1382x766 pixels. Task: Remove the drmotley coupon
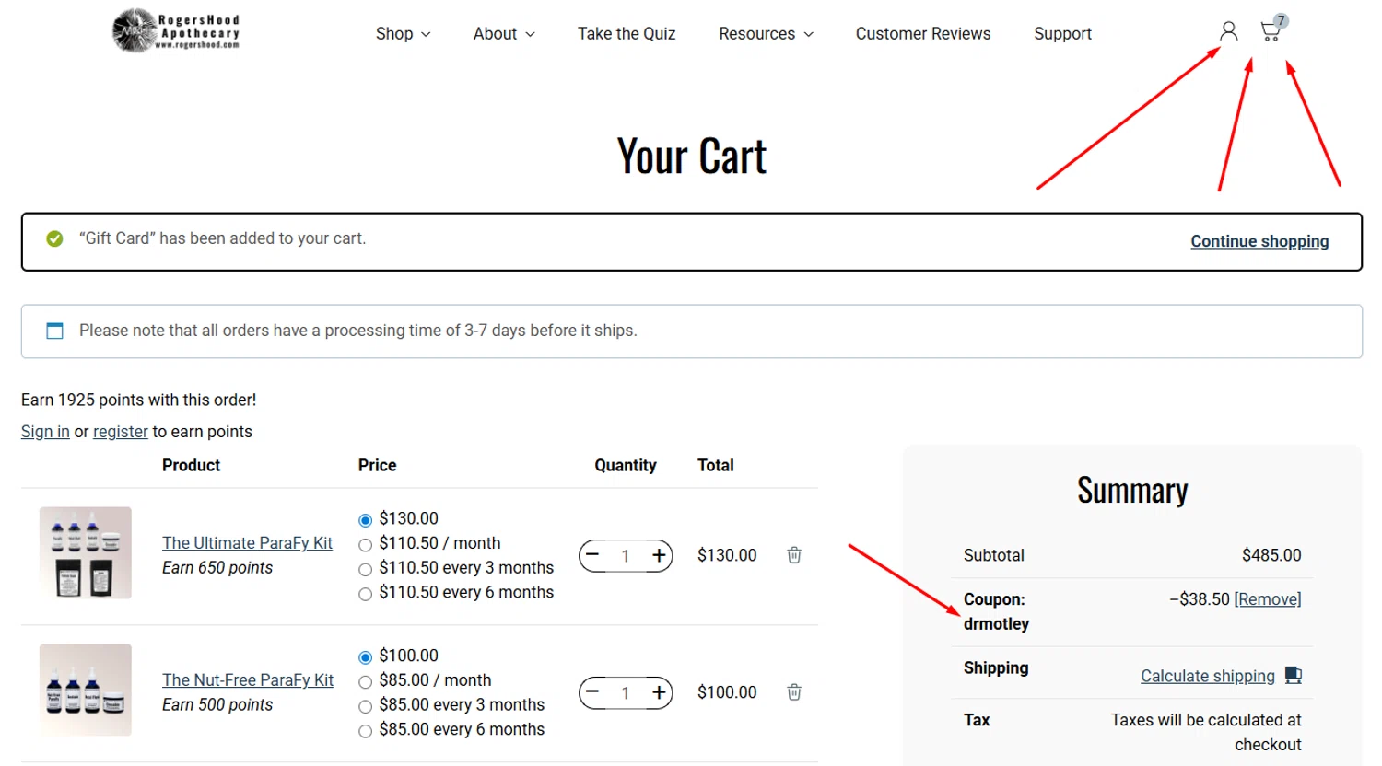point(1268,599)
